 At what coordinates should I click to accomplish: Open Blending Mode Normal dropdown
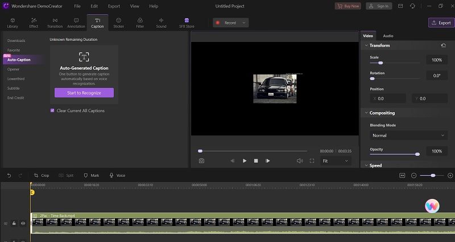click(x=408, y=135)
